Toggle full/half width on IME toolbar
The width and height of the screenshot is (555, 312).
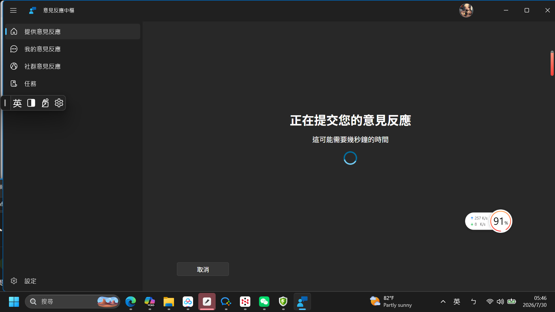pos(31,103)
